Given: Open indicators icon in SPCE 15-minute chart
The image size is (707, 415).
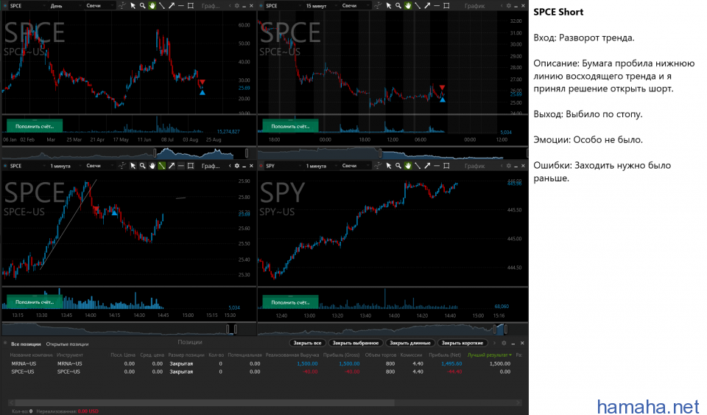Looking at the screenshot, I should pyautogui.click(x=378, y=5).
